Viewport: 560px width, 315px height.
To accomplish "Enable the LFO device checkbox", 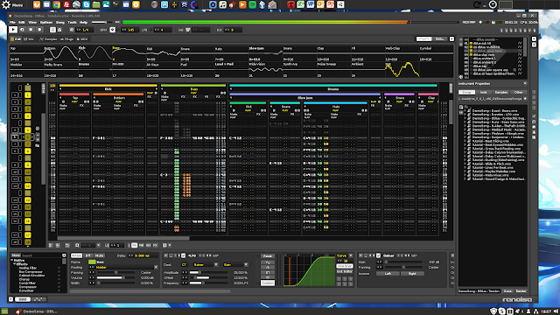I will click(183, 255).
